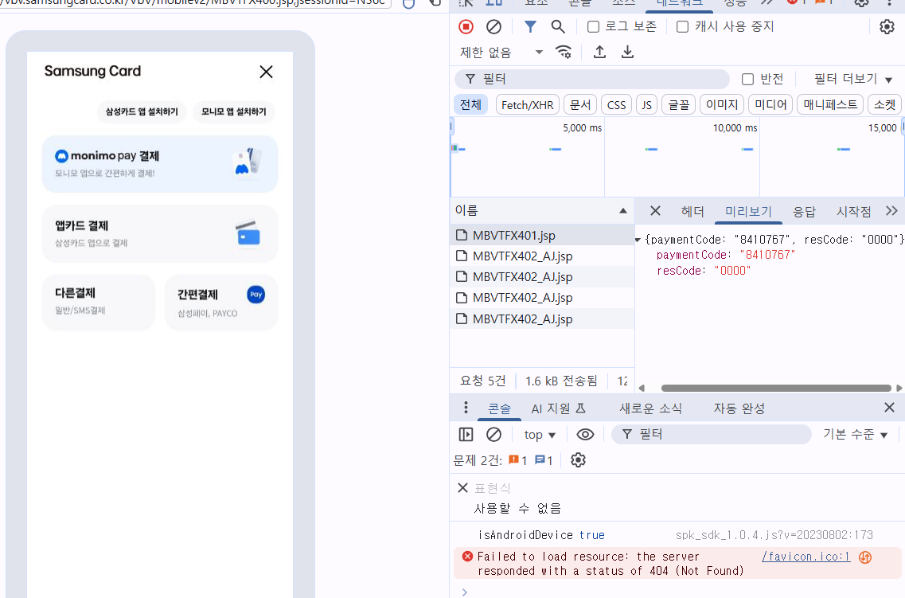Viewport: 905px width, 598px height.
Task: Open the 자동 완성 drawer tab
Action: [739, 408]
